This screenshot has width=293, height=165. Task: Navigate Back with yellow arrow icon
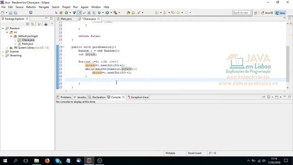point(178,13)
